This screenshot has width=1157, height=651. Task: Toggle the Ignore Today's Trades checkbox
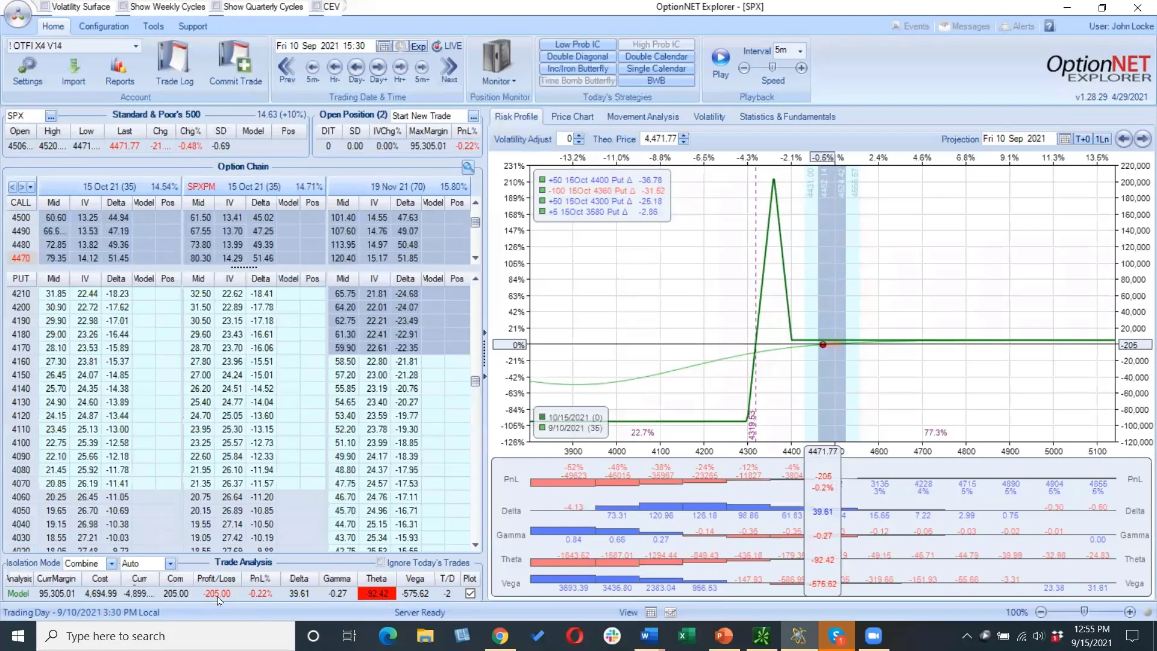pyautogui.click(x=380, y=562)
